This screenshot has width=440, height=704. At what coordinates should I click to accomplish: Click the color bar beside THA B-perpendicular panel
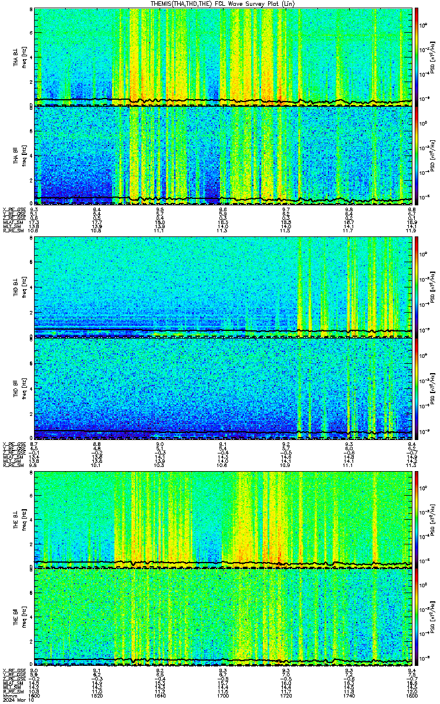(417, 57)
